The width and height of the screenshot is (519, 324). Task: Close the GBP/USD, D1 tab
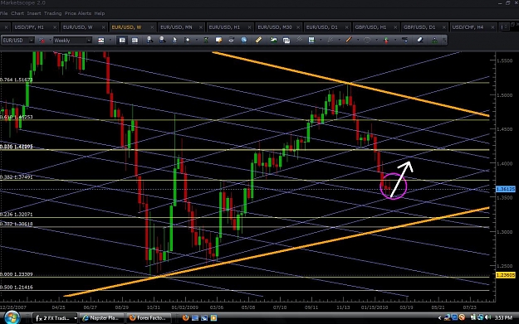click(x=444, y=27)
